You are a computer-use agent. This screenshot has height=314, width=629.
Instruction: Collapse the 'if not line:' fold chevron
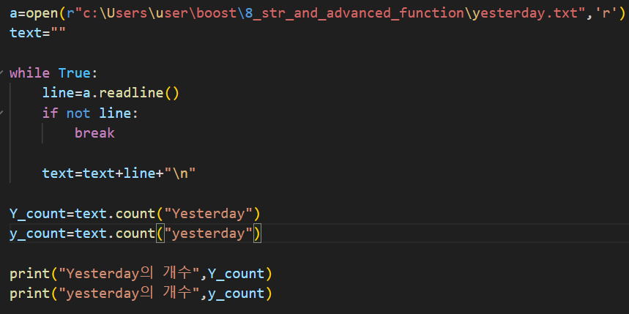[x=1, y=113]
